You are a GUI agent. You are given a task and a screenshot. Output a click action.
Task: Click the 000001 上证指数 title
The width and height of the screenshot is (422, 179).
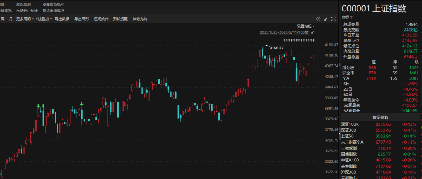click(374, 9)
